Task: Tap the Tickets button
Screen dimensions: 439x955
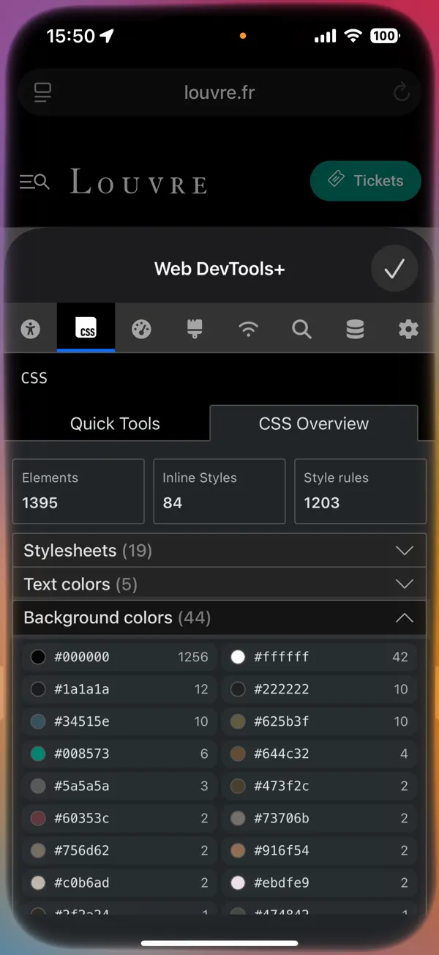Action: click(x=366, y=181)
